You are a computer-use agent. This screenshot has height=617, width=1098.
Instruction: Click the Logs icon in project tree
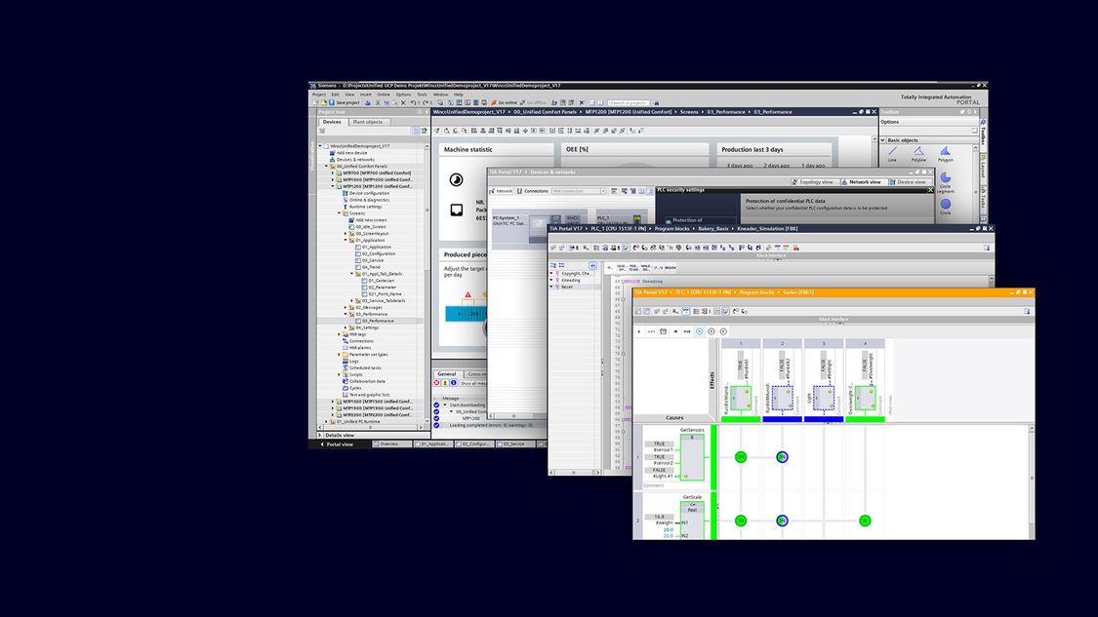click(x=346, y=361)
